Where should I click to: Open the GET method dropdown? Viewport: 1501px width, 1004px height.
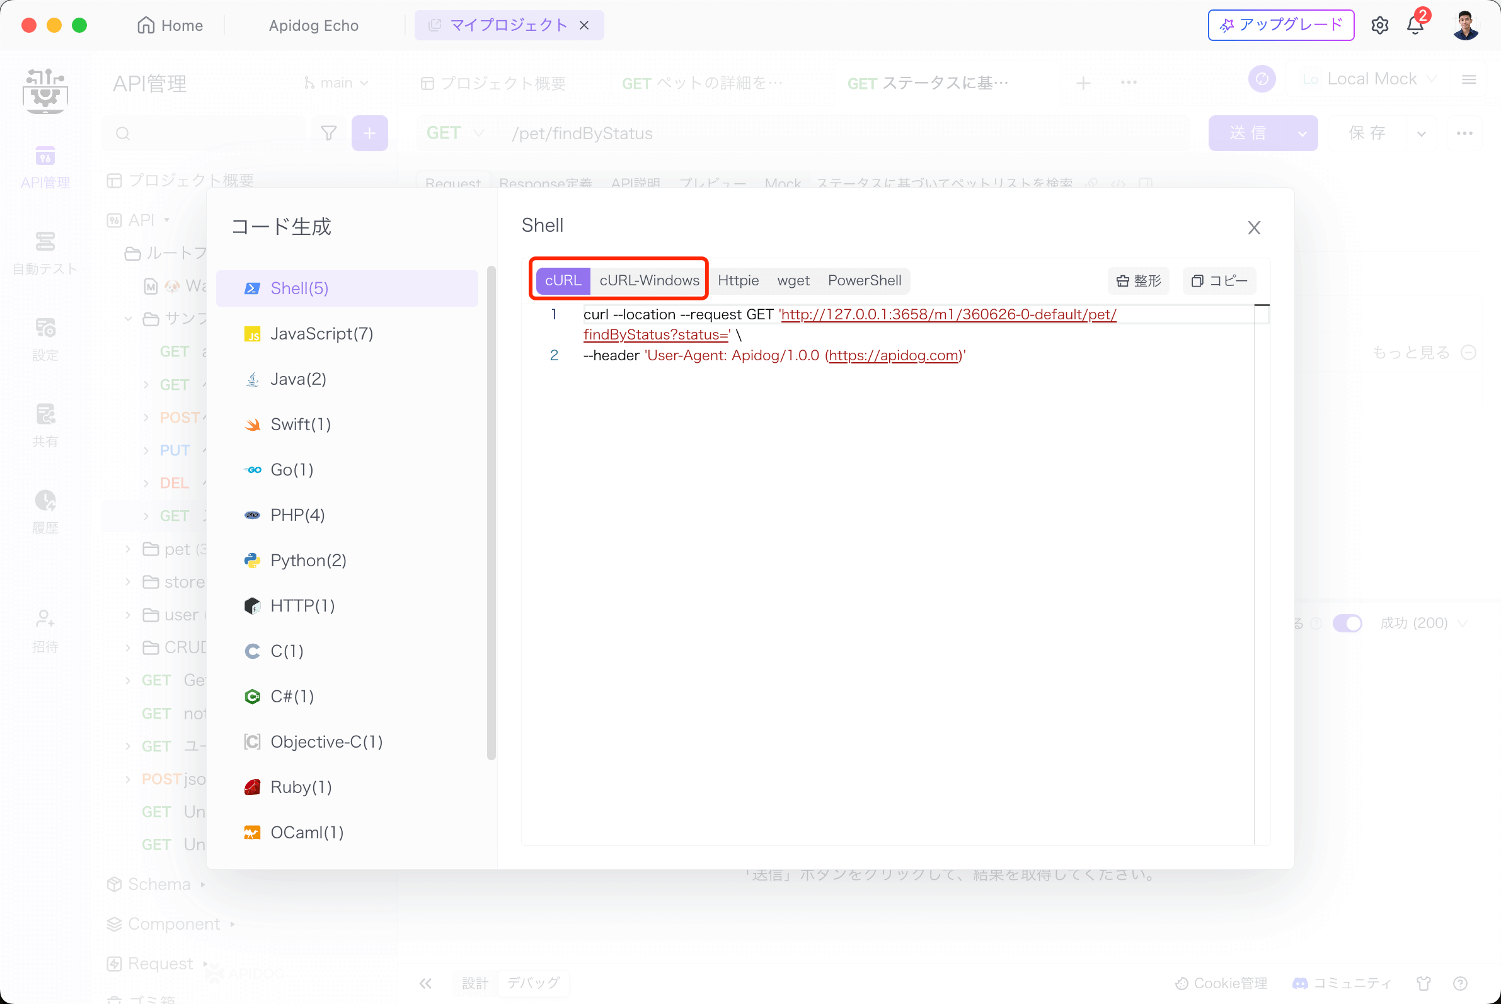pyautogui.click(x=455, y=133)
